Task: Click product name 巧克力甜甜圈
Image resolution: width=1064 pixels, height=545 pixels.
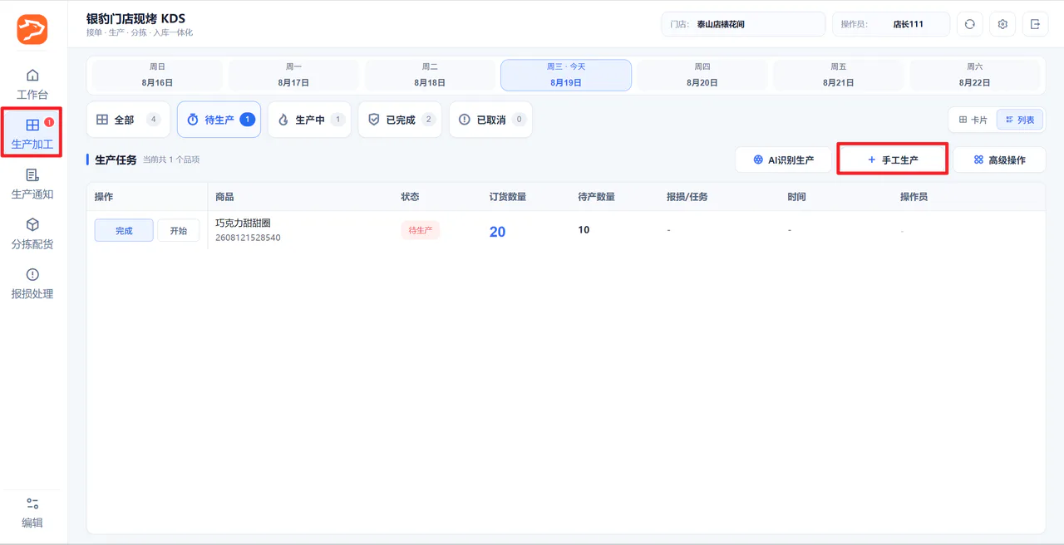Action: [x=243, y=223]
